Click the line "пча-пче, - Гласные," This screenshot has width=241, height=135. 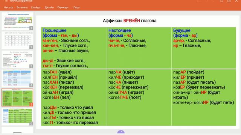[127, 45]
